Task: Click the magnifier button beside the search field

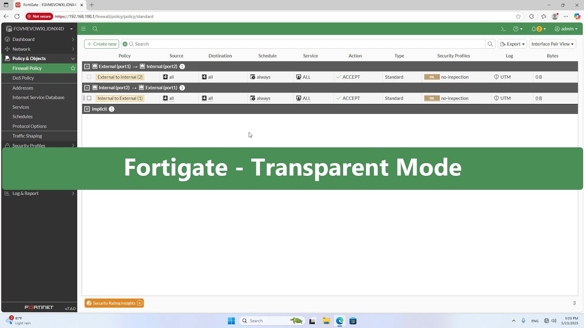Action: (490, 44)
